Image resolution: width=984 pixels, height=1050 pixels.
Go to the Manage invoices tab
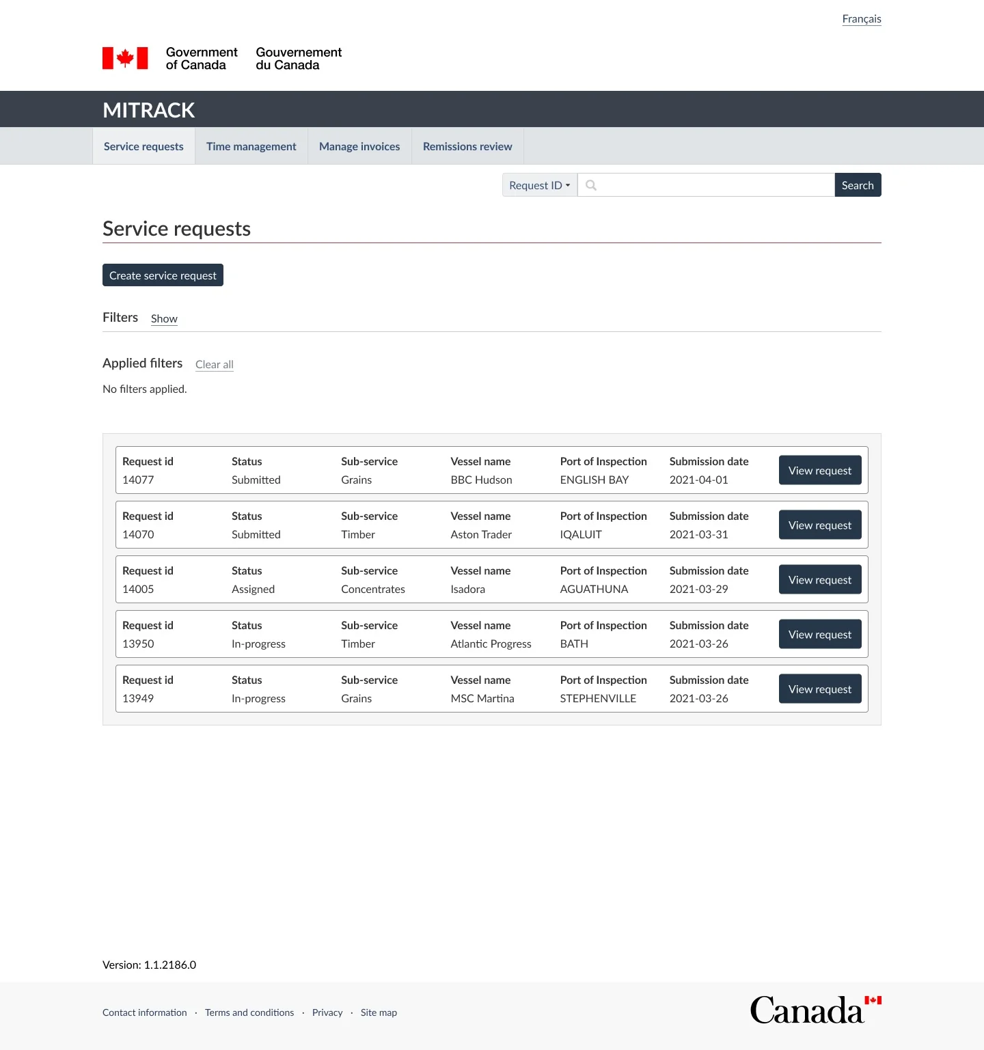(x=359, y=146)
